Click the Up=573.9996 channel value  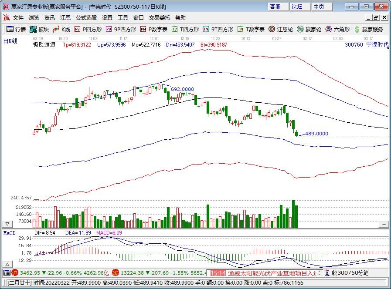coord(112,45)
